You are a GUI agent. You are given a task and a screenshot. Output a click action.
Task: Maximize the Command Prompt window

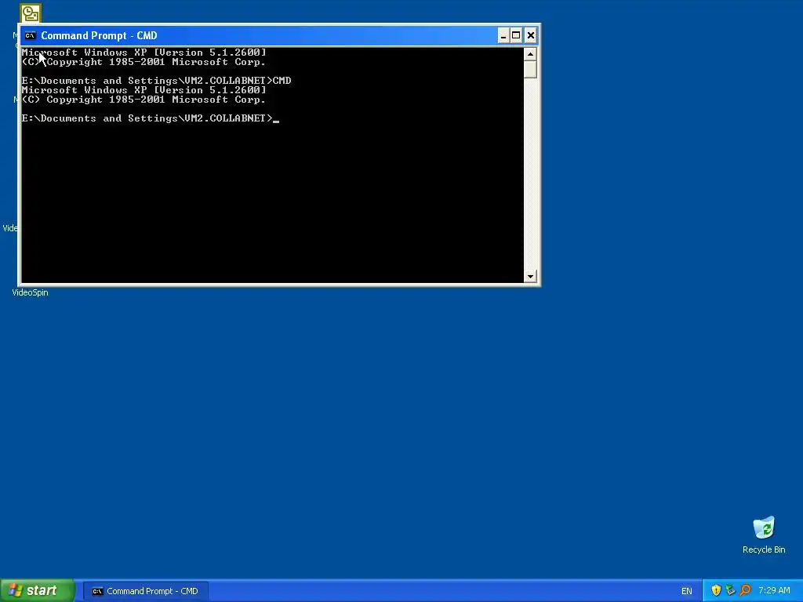516,35
